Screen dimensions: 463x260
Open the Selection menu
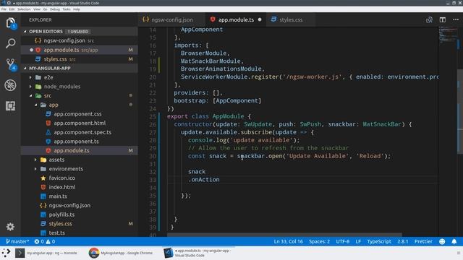coord(24,9)
